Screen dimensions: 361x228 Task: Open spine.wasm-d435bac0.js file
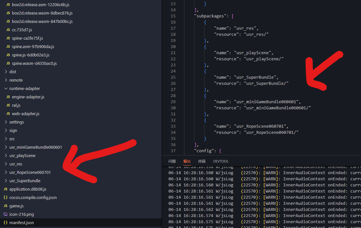34,64
